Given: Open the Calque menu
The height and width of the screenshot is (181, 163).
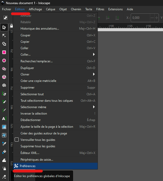Looking at the screenshot, I should click(51, 9).
